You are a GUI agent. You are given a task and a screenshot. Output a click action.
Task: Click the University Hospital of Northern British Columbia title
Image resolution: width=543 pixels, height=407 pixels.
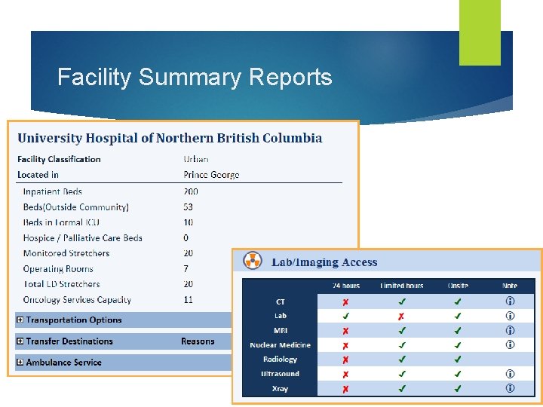[x=170, y=138]
